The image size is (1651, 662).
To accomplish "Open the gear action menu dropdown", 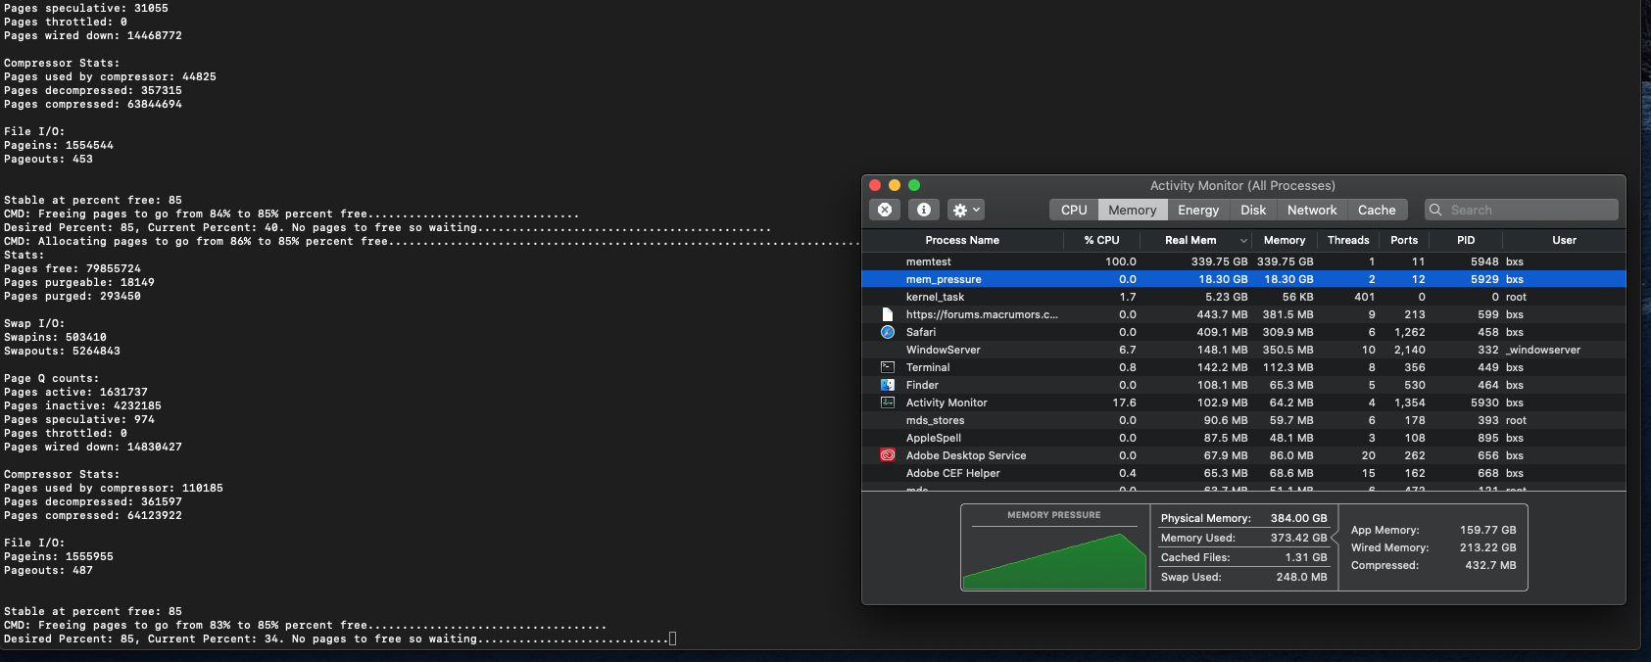I will tap(966, 210).
